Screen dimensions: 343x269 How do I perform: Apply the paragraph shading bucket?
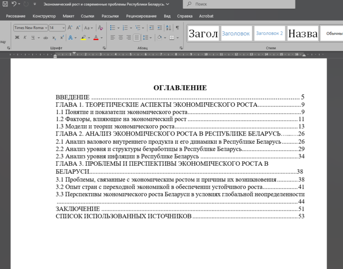(x=159, y=38)
